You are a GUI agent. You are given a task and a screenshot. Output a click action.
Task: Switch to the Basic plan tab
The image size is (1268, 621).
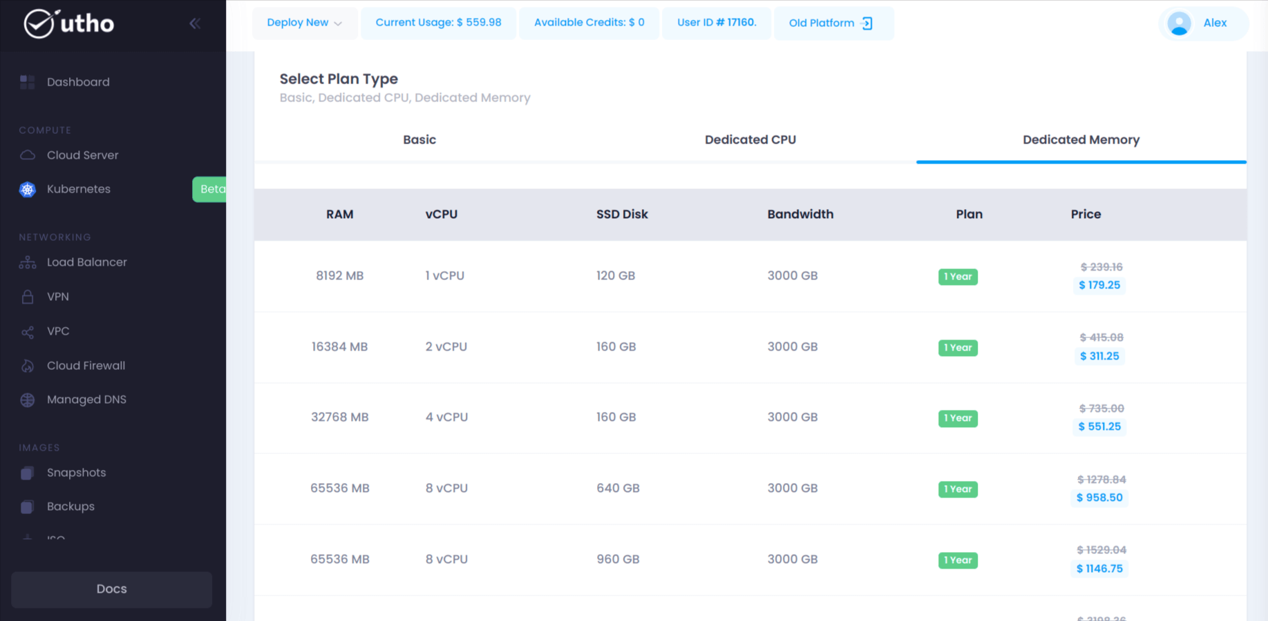pos(419,140)
